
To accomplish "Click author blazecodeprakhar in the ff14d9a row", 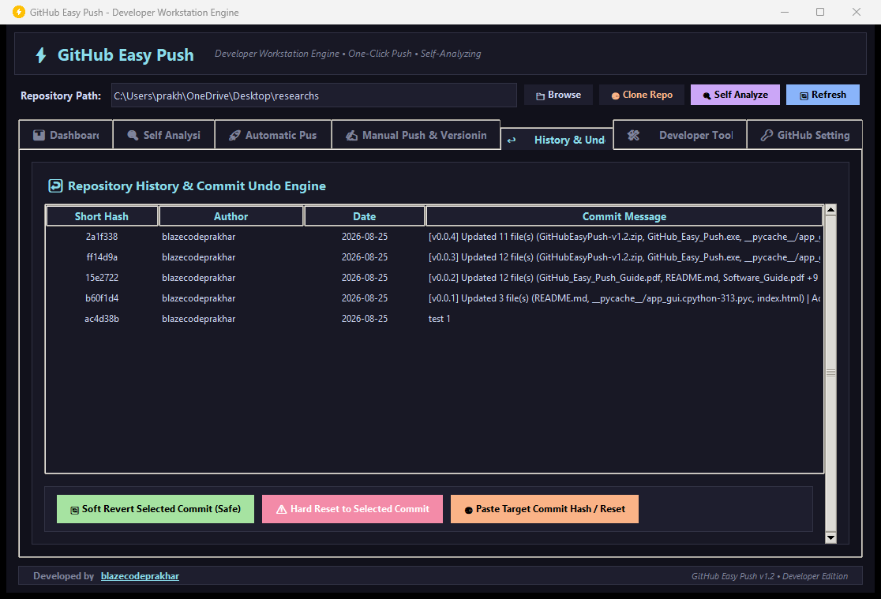I will click(198, 257).
